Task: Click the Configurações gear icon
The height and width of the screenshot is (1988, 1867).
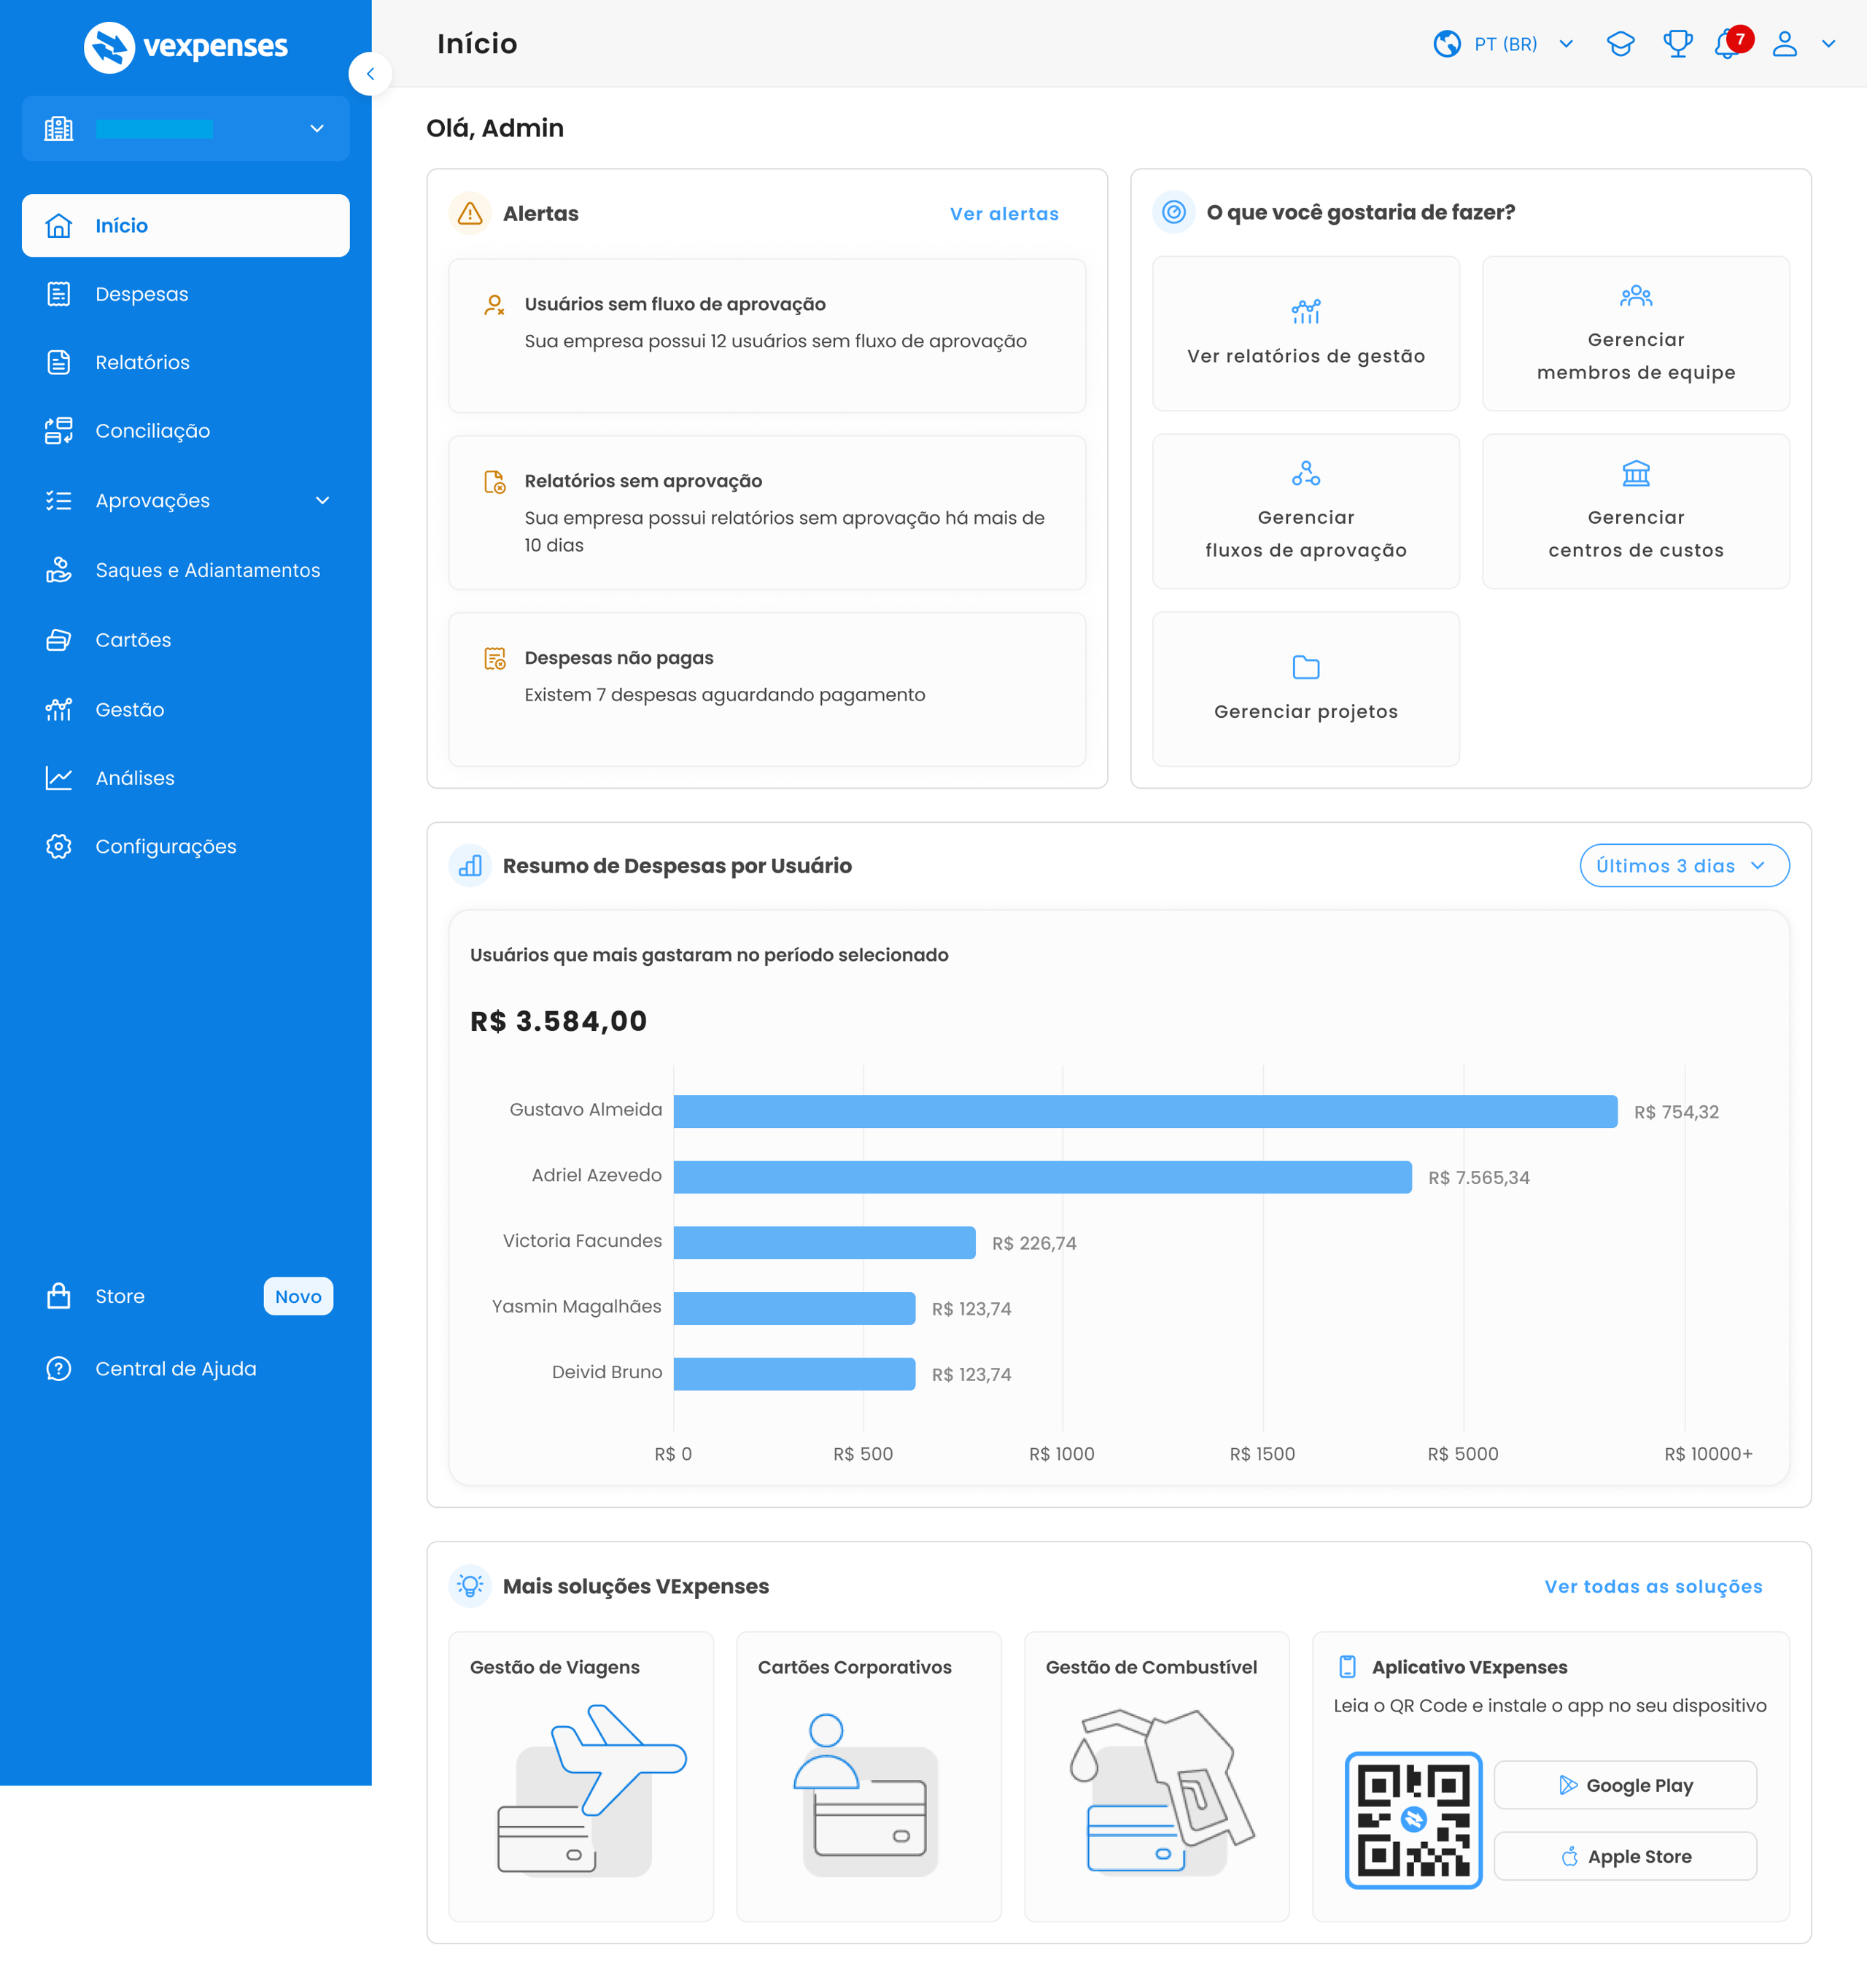Action: point(59,846)
